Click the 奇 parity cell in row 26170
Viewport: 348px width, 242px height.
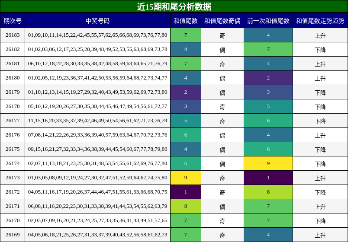pyautogui.click(x=222, y=220)
